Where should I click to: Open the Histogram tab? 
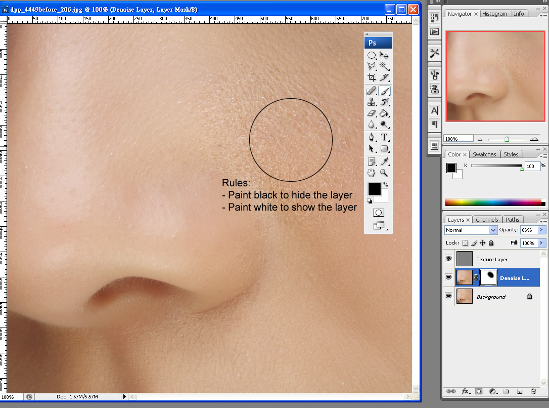click(494, 14)
